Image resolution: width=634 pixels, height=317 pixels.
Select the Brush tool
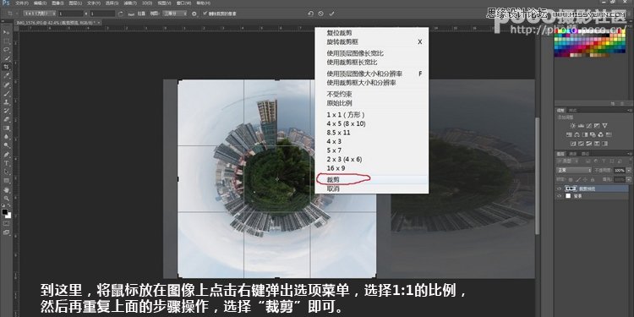coord(7,93)
